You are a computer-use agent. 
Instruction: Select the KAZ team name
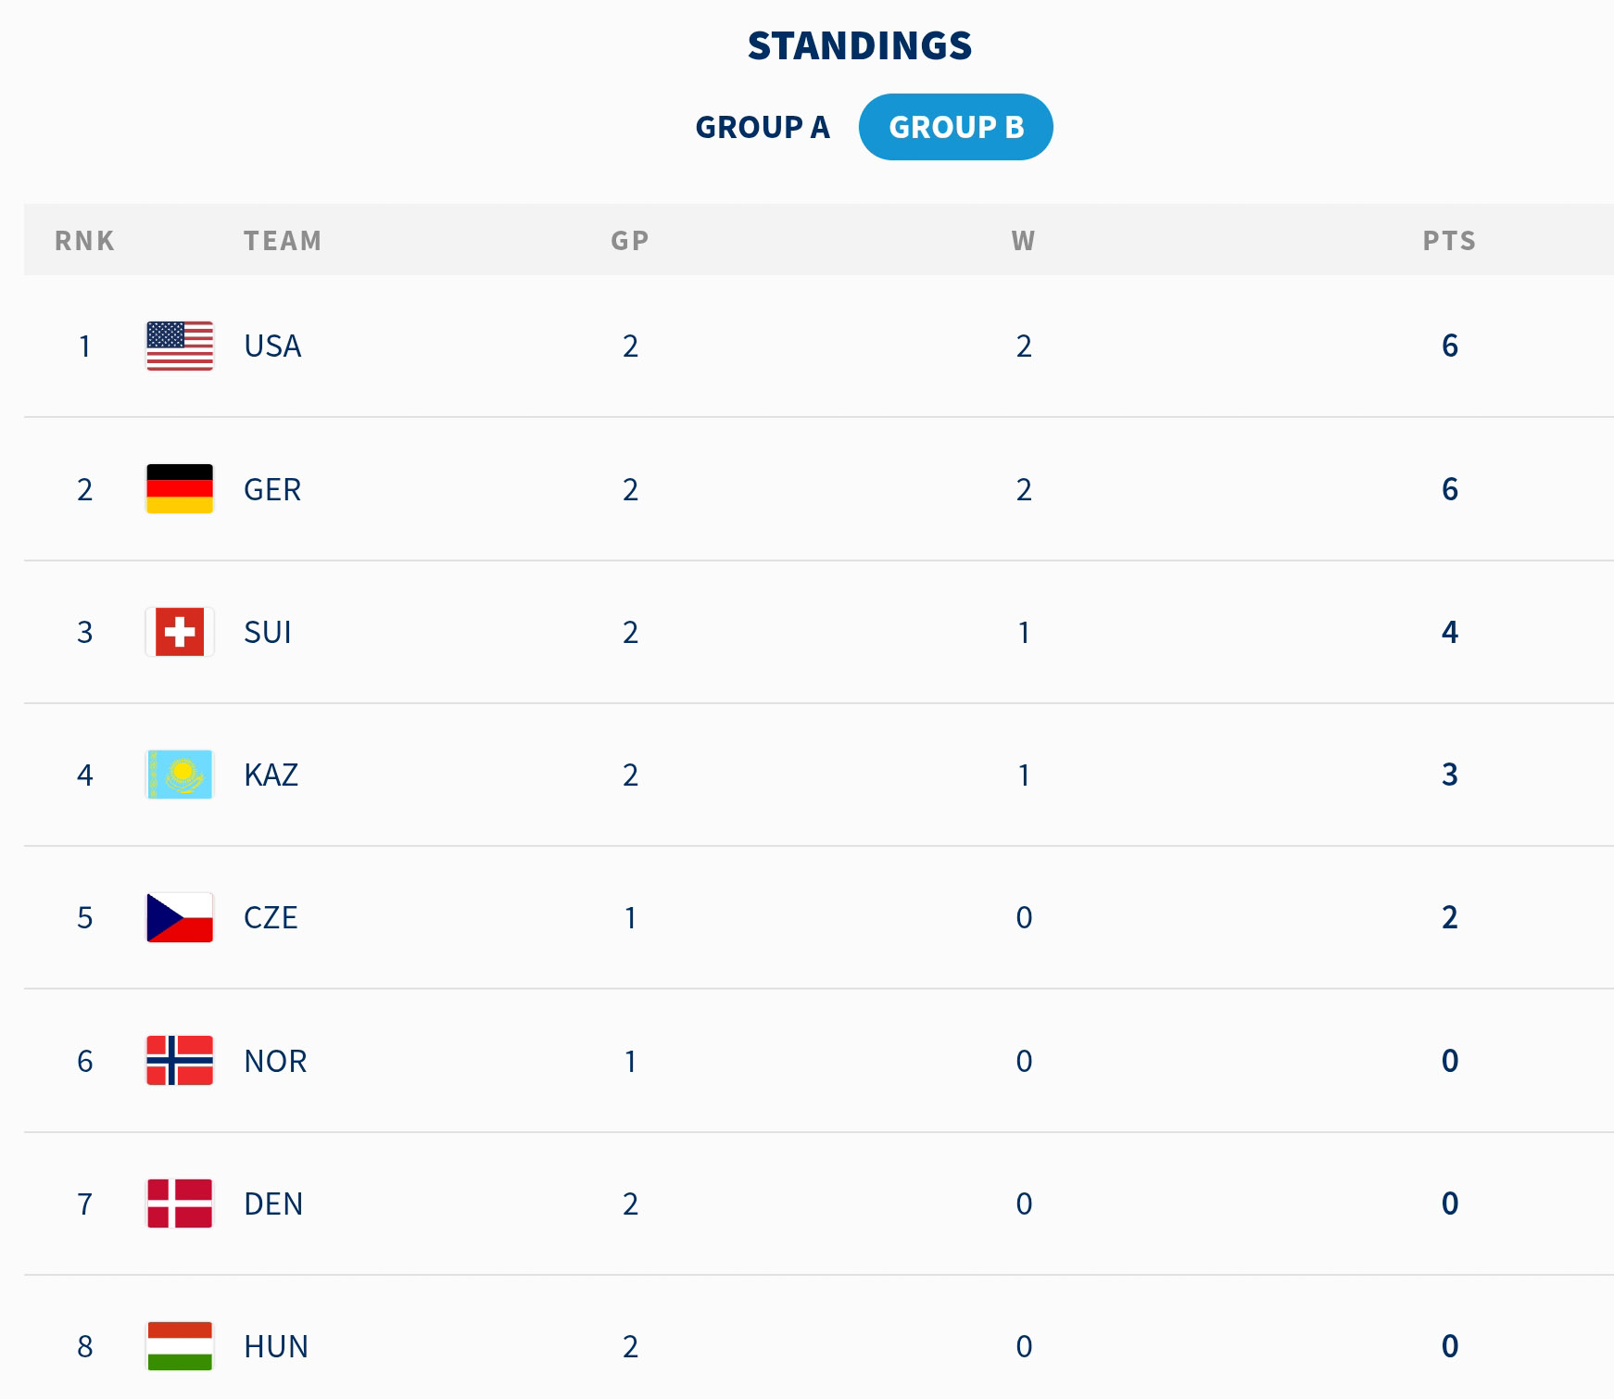coord(271,775)
